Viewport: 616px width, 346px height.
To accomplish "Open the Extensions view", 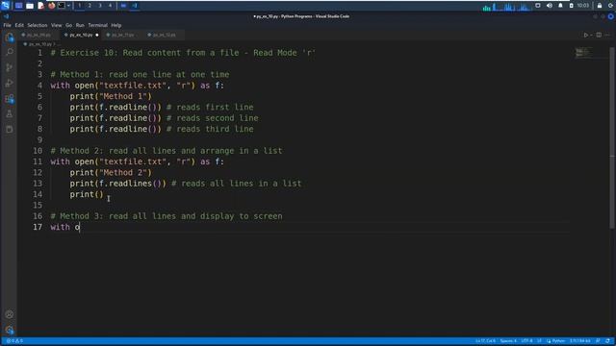I will [x=9, y=98].
